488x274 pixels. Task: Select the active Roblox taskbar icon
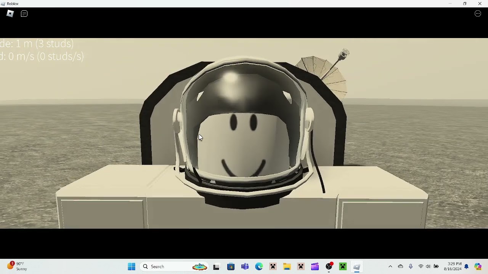point(357,267)
